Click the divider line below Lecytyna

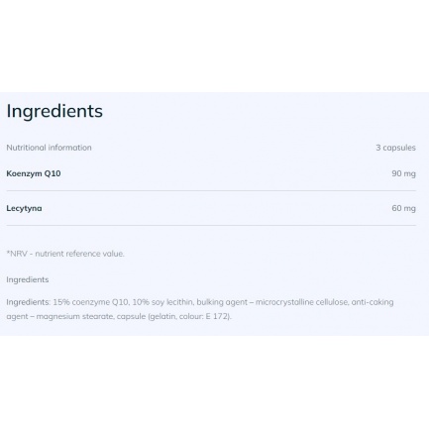[x=211, y=226]
